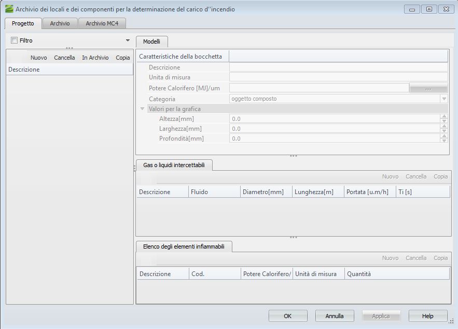The height and width of the screenshot is (329, 458).
Task: Decrease the Profondità value with down arrow
Action: (444, 141)
